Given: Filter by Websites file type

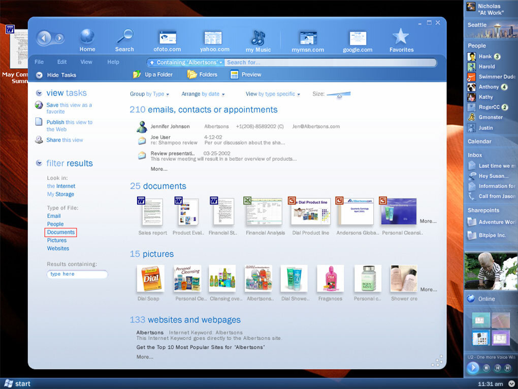Looking at the screenshot, I should 58,249.
